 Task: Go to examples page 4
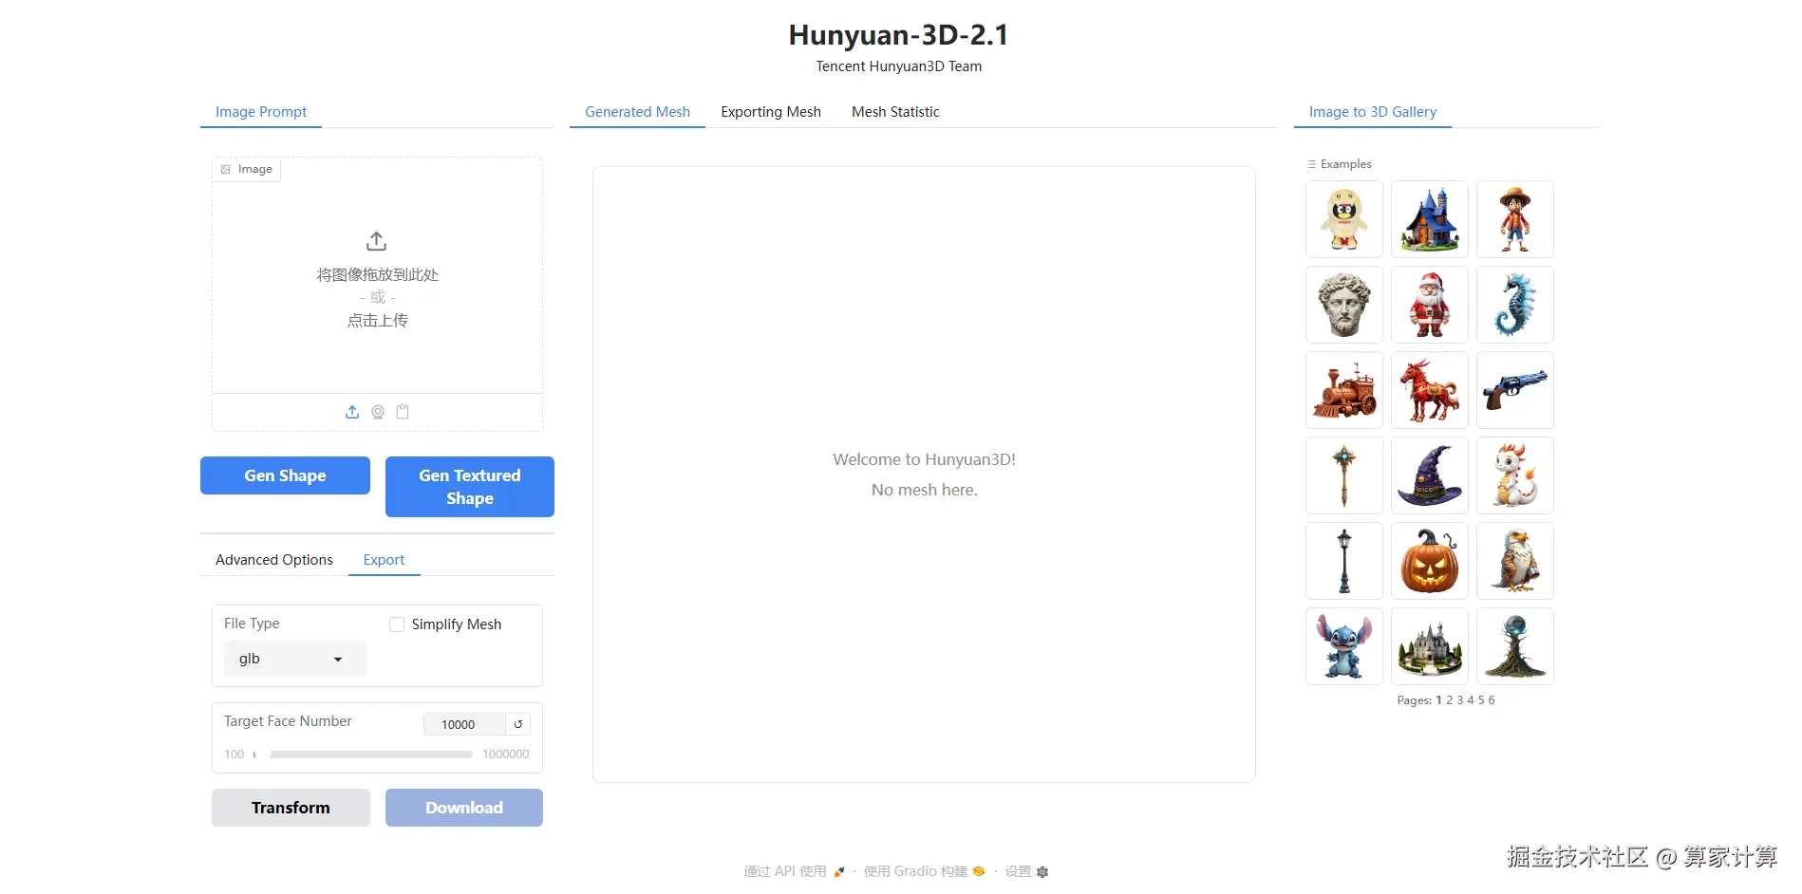[1471, 700]
